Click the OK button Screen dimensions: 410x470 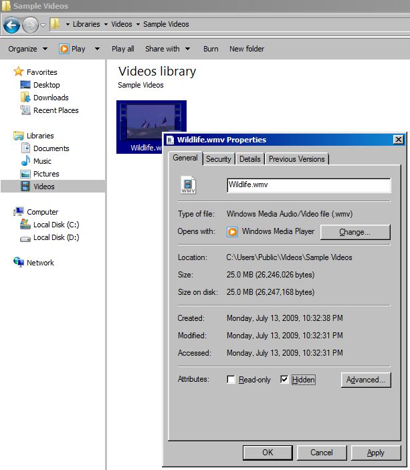coord(268,453)
